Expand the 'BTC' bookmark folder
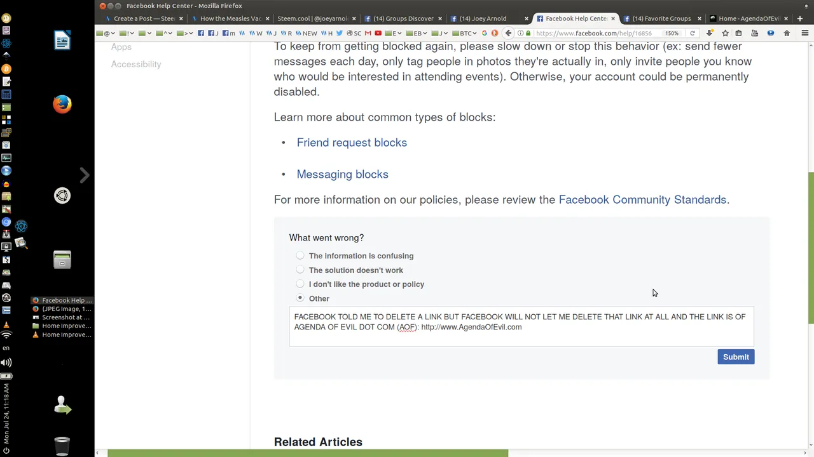814x457 pixels. coord(464,33)
